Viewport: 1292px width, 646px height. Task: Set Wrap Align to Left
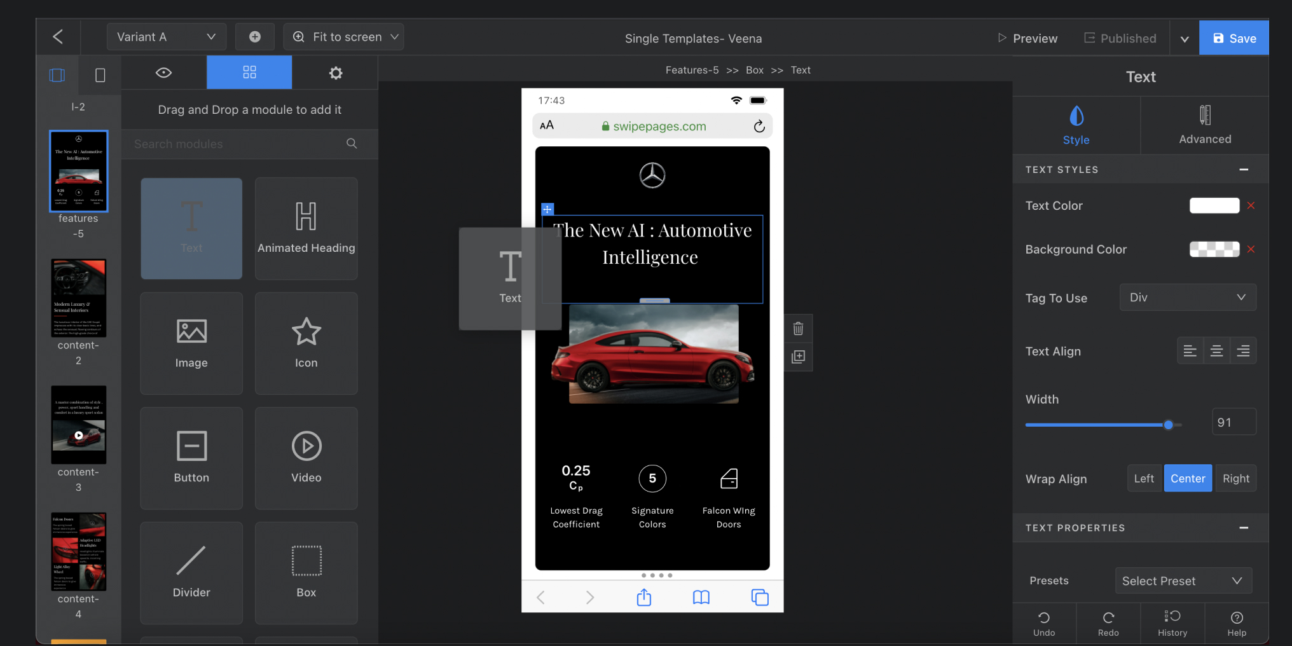point(1143,479)
